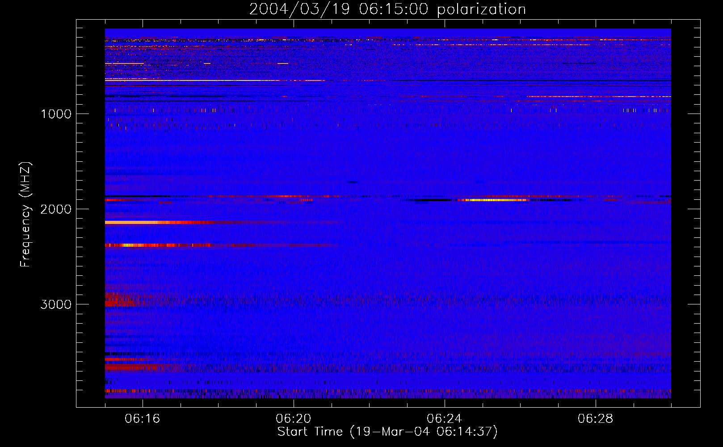723x447 pixels.
Task: Click the "2000" frequency tick label
Action: [56, 209]
